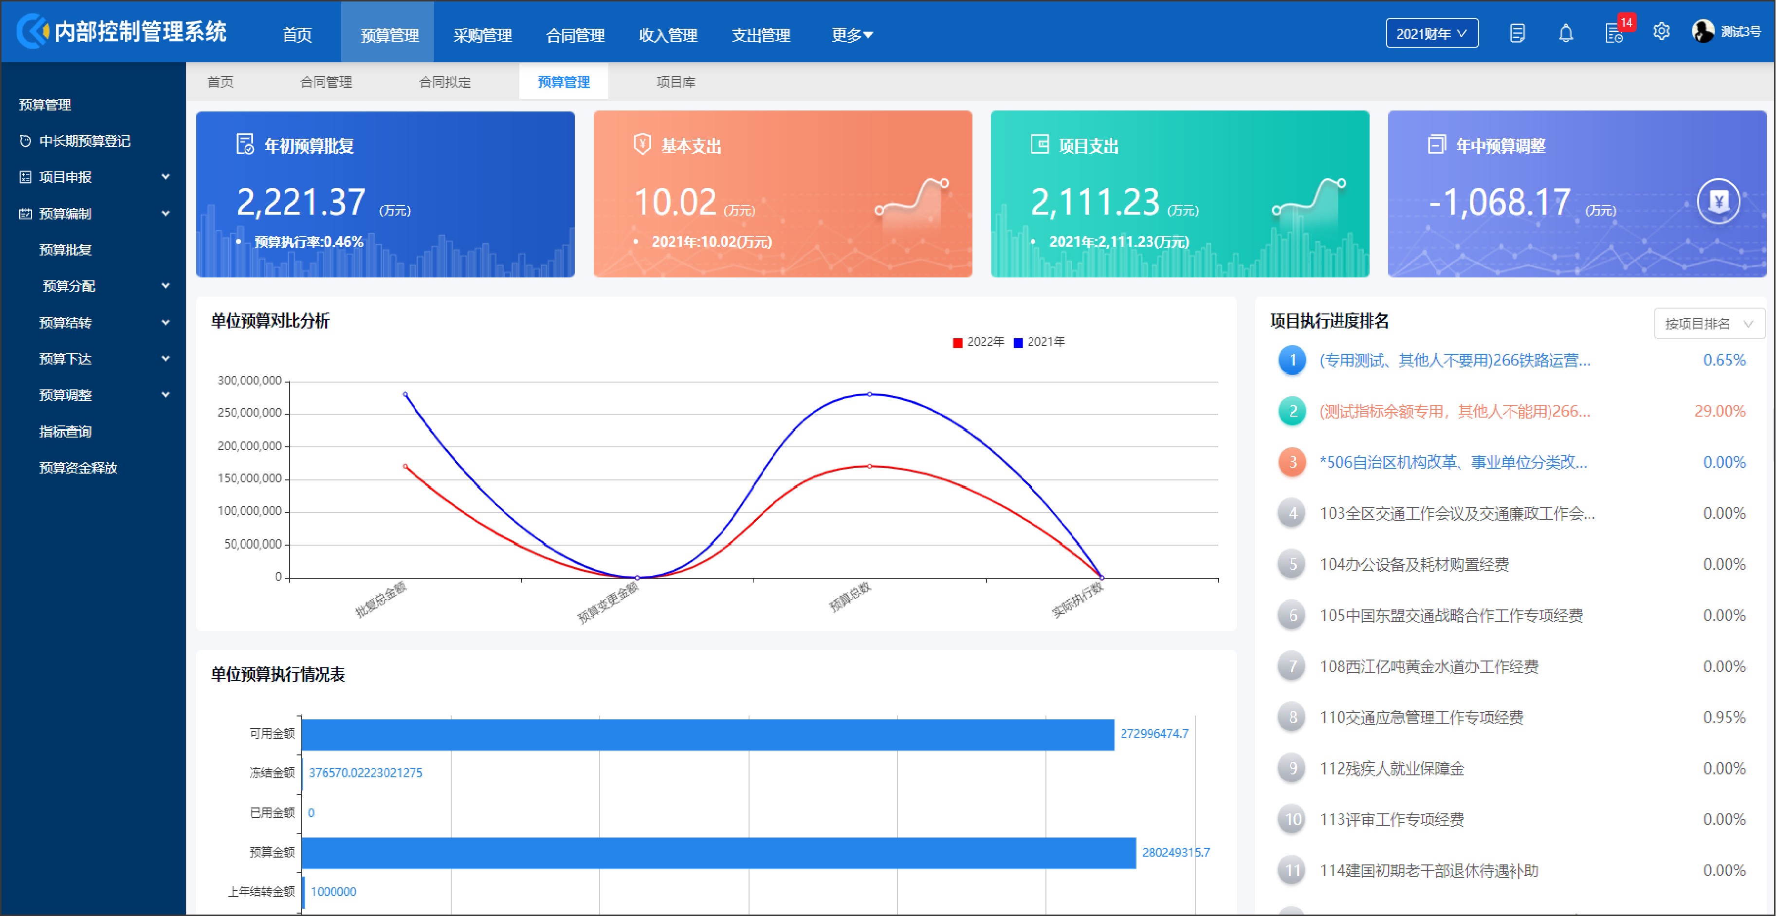This screenshot has width=1776, height=917.
Task: Open 采购管理 in top navigation
Action: (482, 35)
